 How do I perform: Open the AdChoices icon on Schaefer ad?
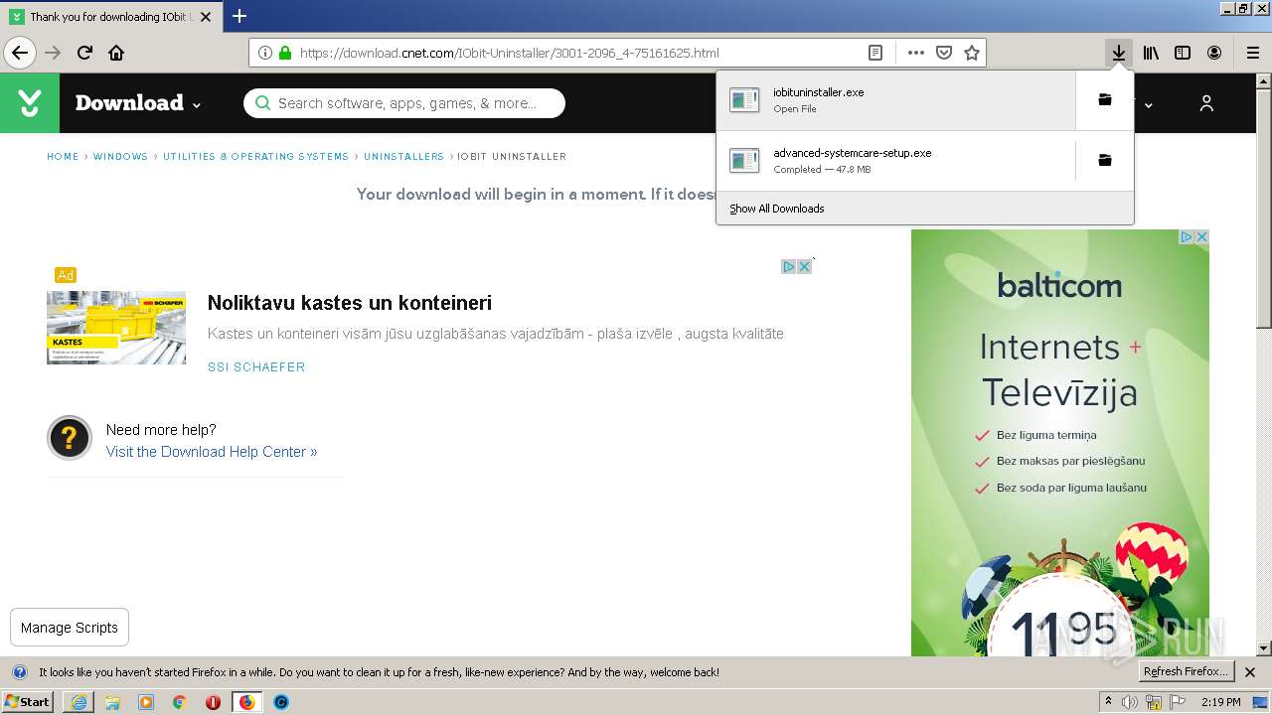click(788, 266)
